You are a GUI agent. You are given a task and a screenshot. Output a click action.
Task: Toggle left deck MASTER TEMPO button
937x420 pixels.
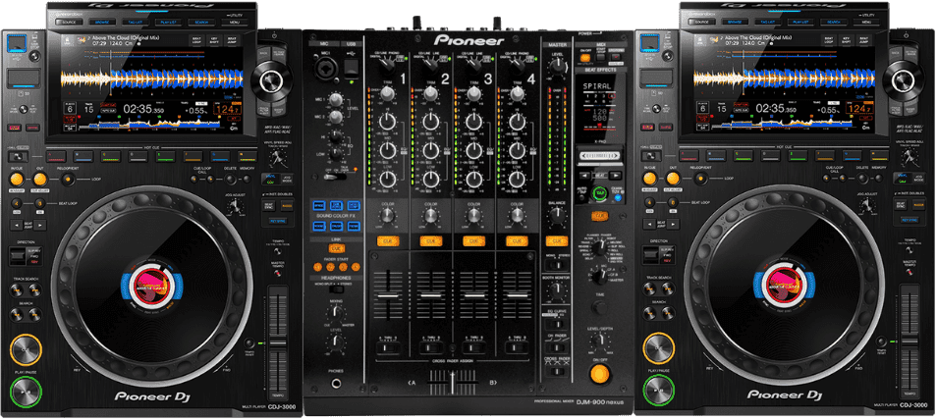pos(277,273)
